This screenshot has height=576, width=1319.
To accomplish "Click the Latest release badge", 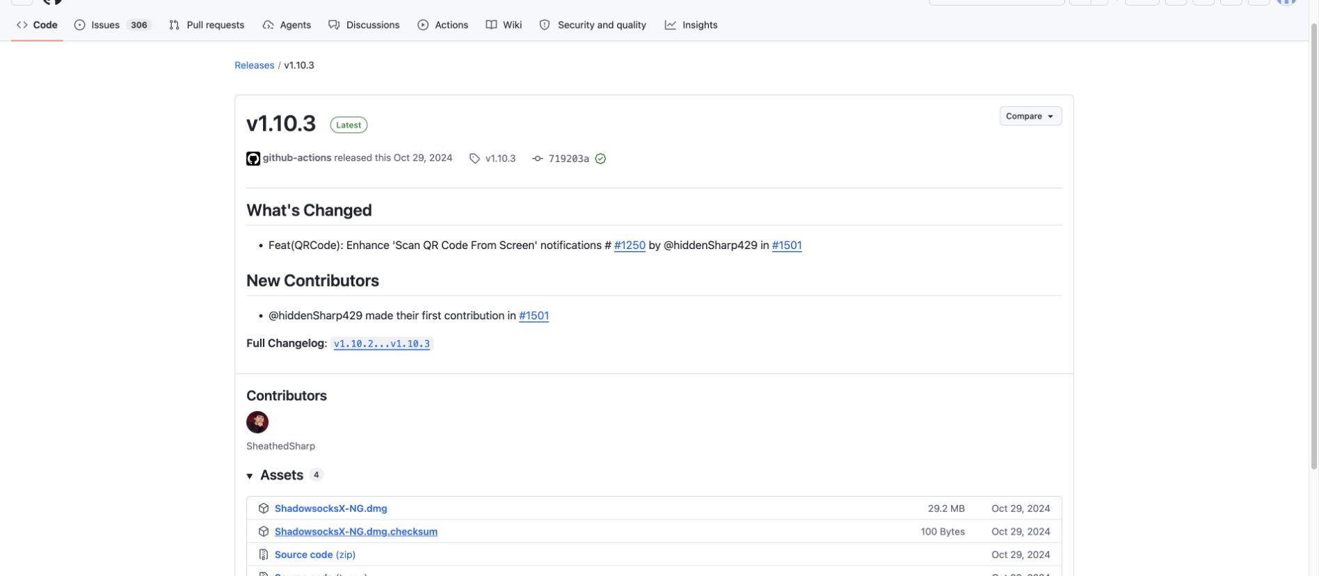I will point(349,125).
